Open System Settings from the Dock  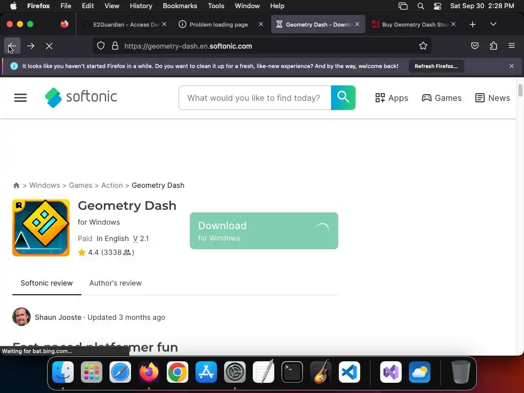pyautogui.click(x=234, y=372)
